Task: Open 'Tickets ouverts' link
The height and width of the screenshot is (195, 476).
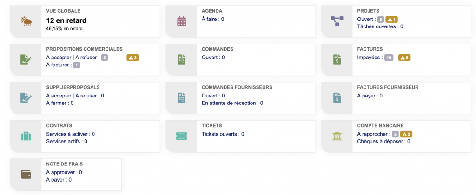Action: coord(220,134)
